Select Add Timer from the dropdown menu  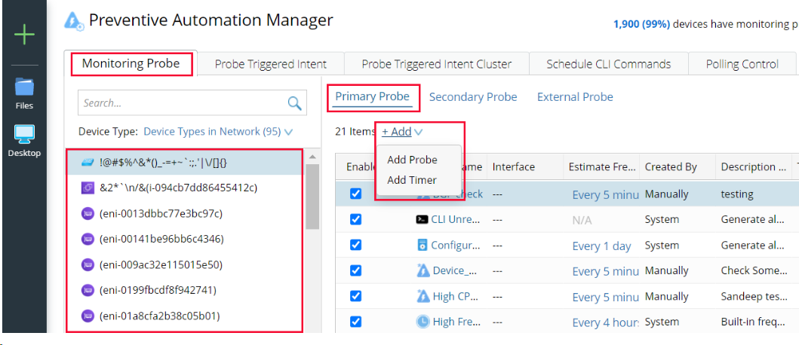pyautogui.click(x=412, y=180)
